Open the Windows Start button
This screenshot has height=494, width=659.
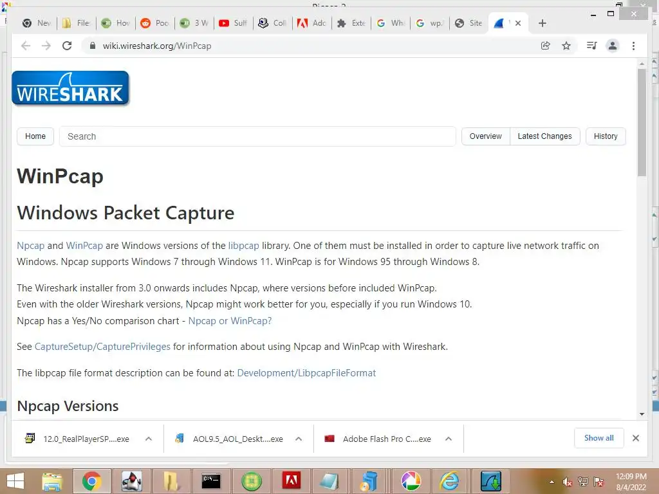(15, 481)
